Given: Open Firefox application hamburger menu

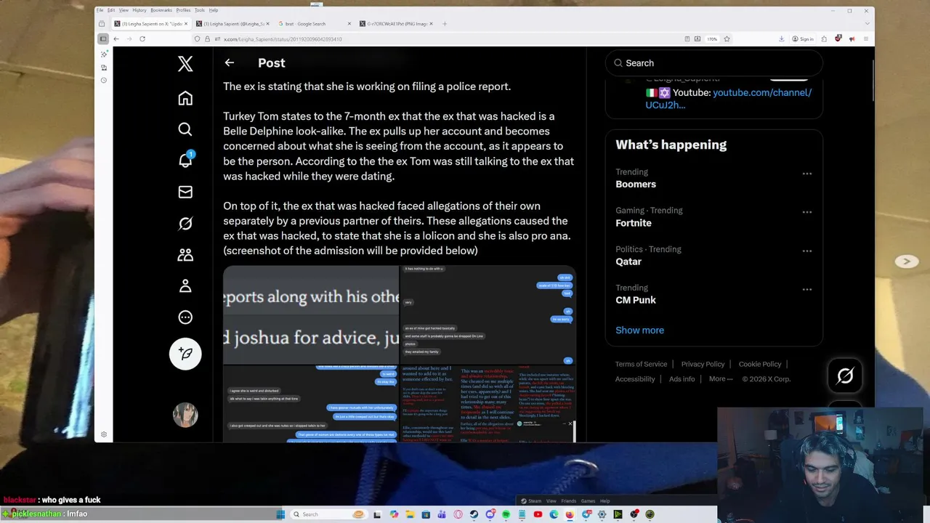Looking at the screenshot, I should pos(866,38).
